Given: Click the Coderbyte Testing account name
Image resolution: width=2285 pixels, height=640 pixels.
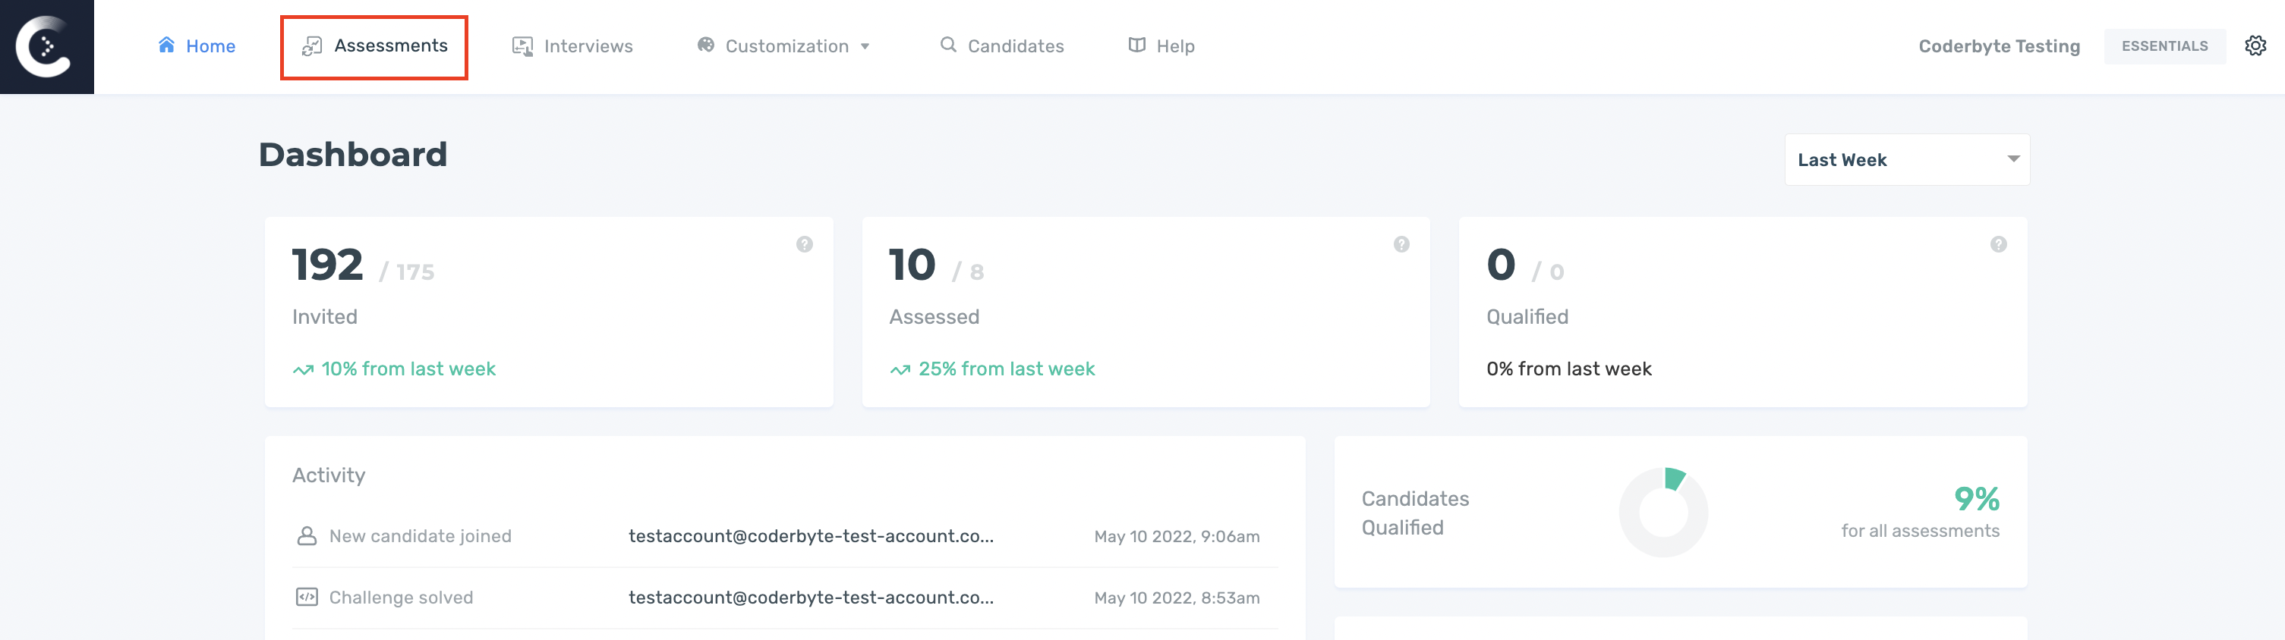Looking at the screenshot, I should [x=2000, y=46].
